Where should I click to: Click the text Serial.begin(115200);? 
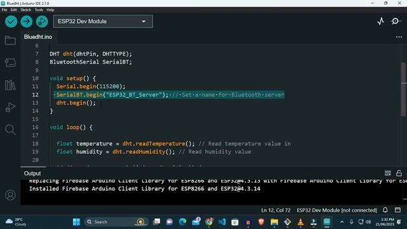90,87
